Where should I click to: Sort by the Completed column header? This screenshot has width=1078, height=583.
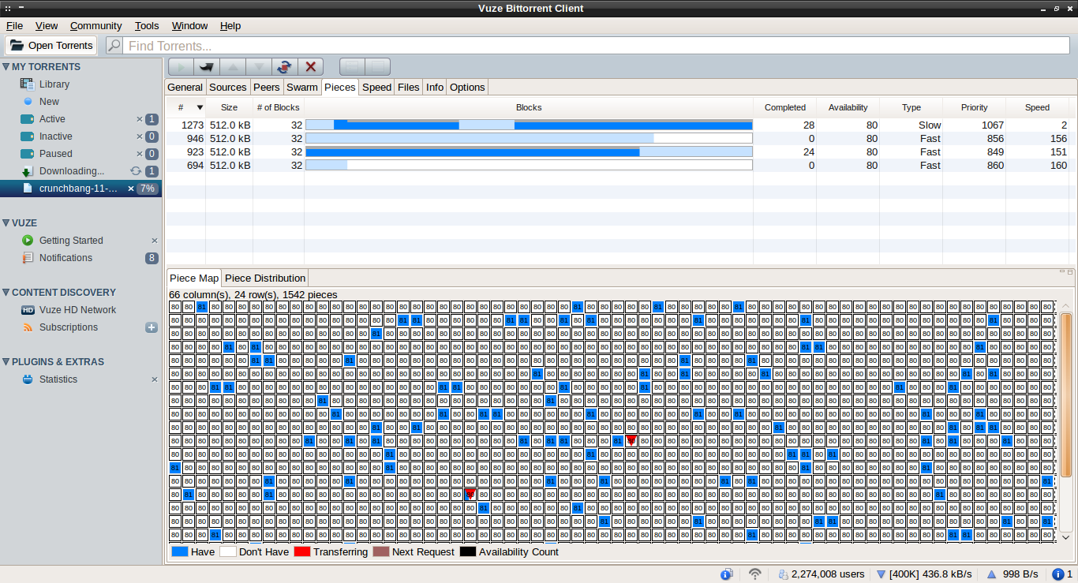pos(785,107)
